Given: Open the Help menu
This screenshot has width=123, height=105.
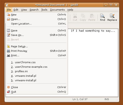Looking at the screenshot, I should 70,10.
